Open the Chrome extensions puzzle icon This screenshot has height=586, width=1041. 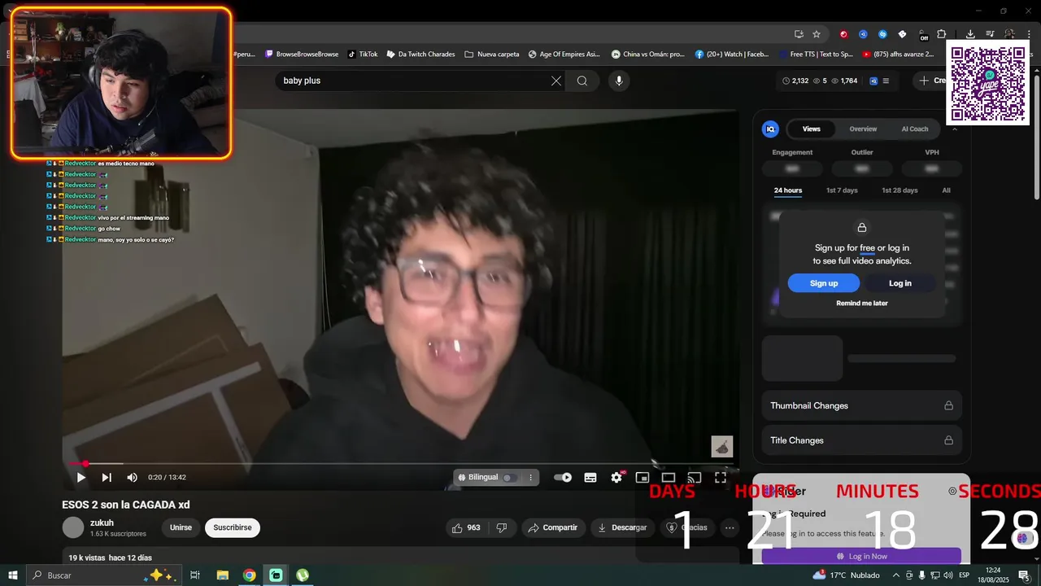coord(941,34)
